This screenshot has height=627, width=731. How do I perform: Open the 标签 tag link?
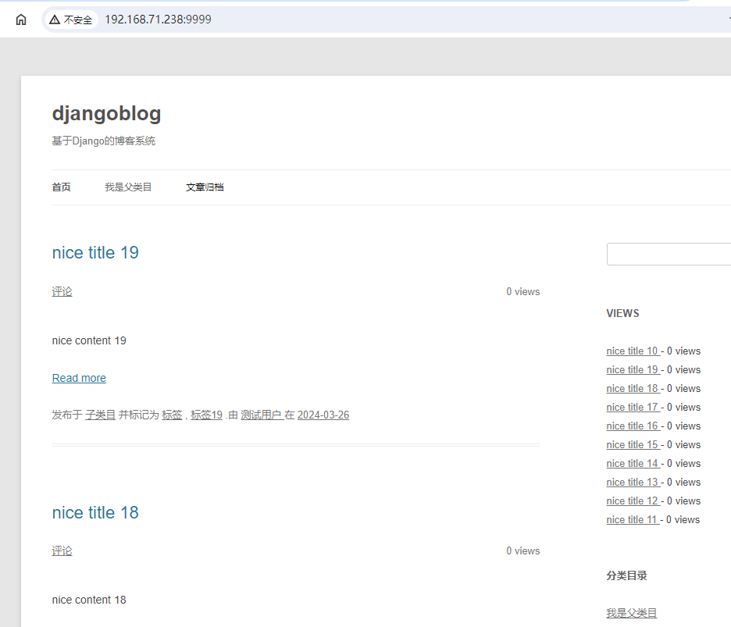[172, 415]
